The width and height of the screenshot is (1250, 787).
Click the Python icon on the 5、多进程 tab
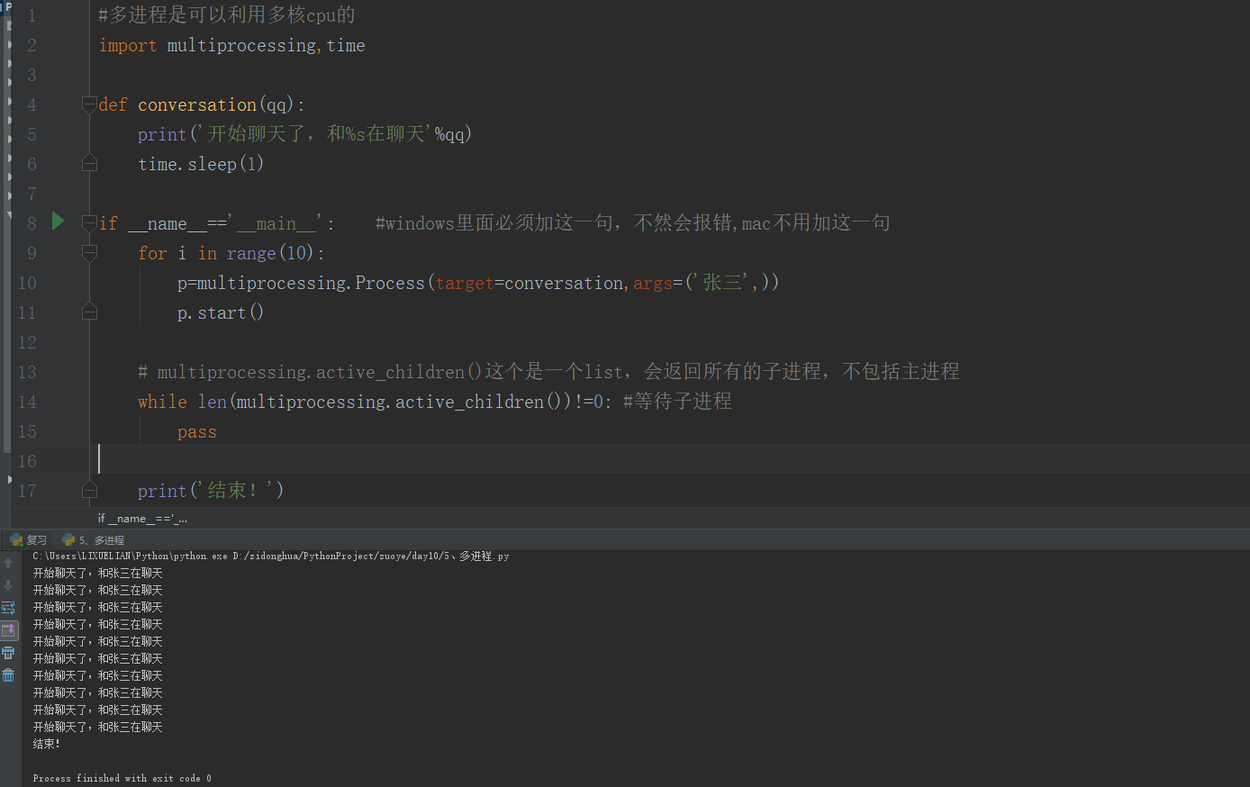tap(68, 539)
